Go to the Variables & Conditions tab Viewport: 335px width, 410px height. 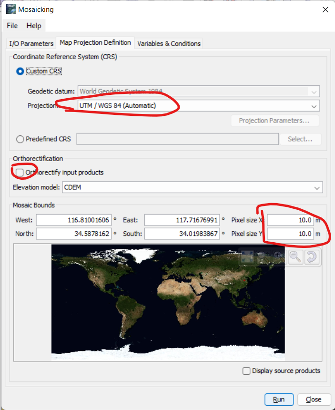(169, 43)
